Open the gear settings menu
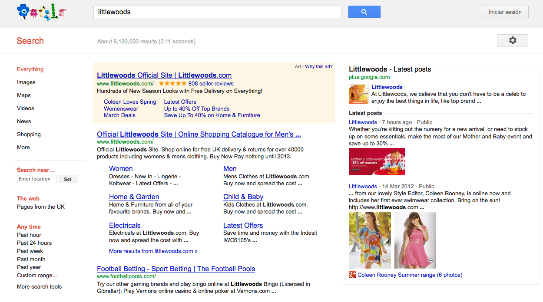543x302 pixels. tap(513, 40)
